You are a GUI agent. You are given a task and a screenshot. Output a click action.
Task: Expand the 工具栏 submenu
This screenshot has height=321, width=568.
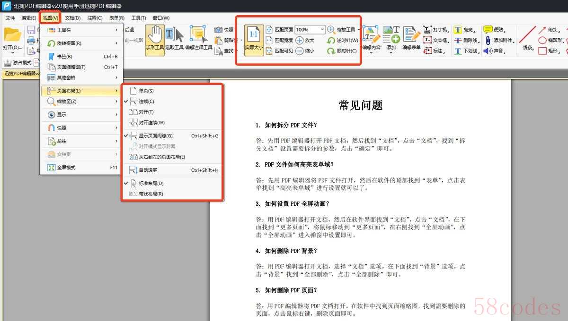81,30
